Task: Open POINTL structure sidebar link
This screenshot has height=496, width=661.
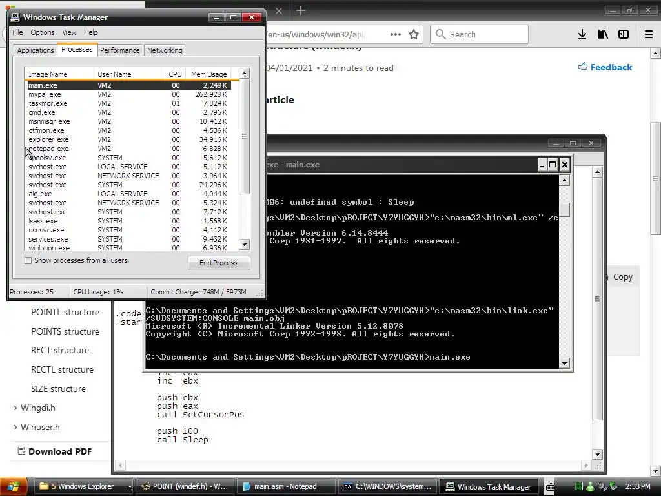Action: click(x=65, y=312)
